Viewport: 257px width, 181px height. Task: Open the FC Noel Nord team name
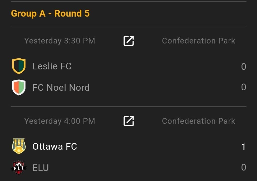(61, 87)
